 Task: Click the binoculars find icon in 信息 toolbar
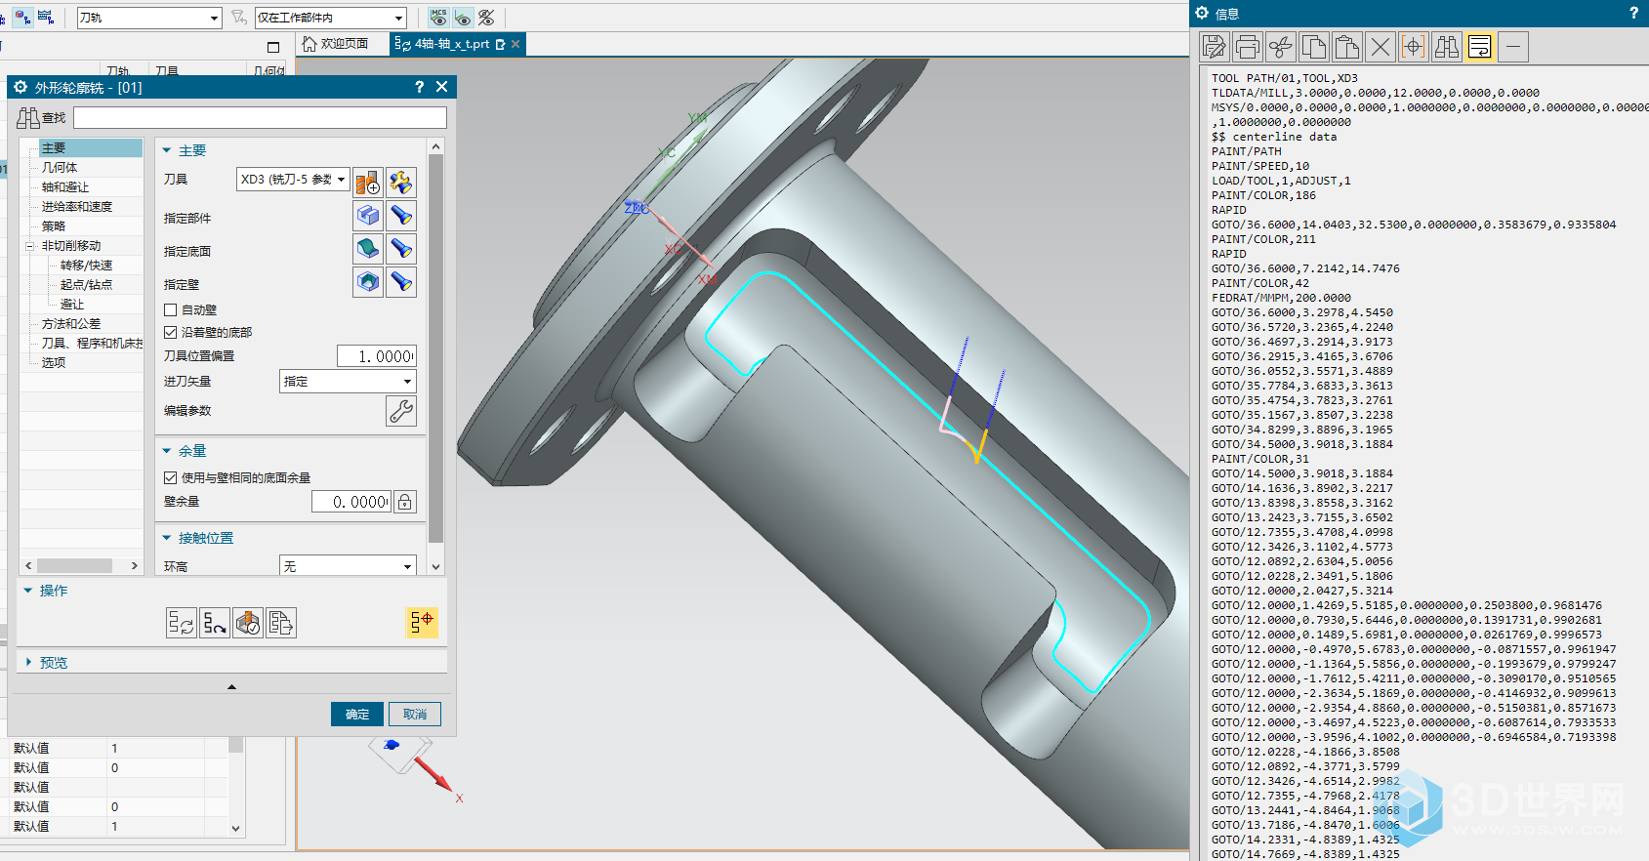[x=1447, y=47]
